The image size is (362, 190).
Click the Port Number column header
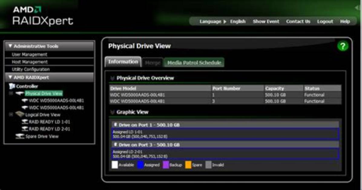(238, 88)
